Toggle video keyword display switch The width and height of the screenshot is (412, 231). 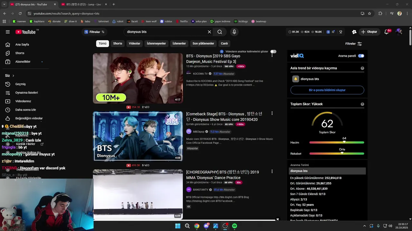(x=273, y=51)
